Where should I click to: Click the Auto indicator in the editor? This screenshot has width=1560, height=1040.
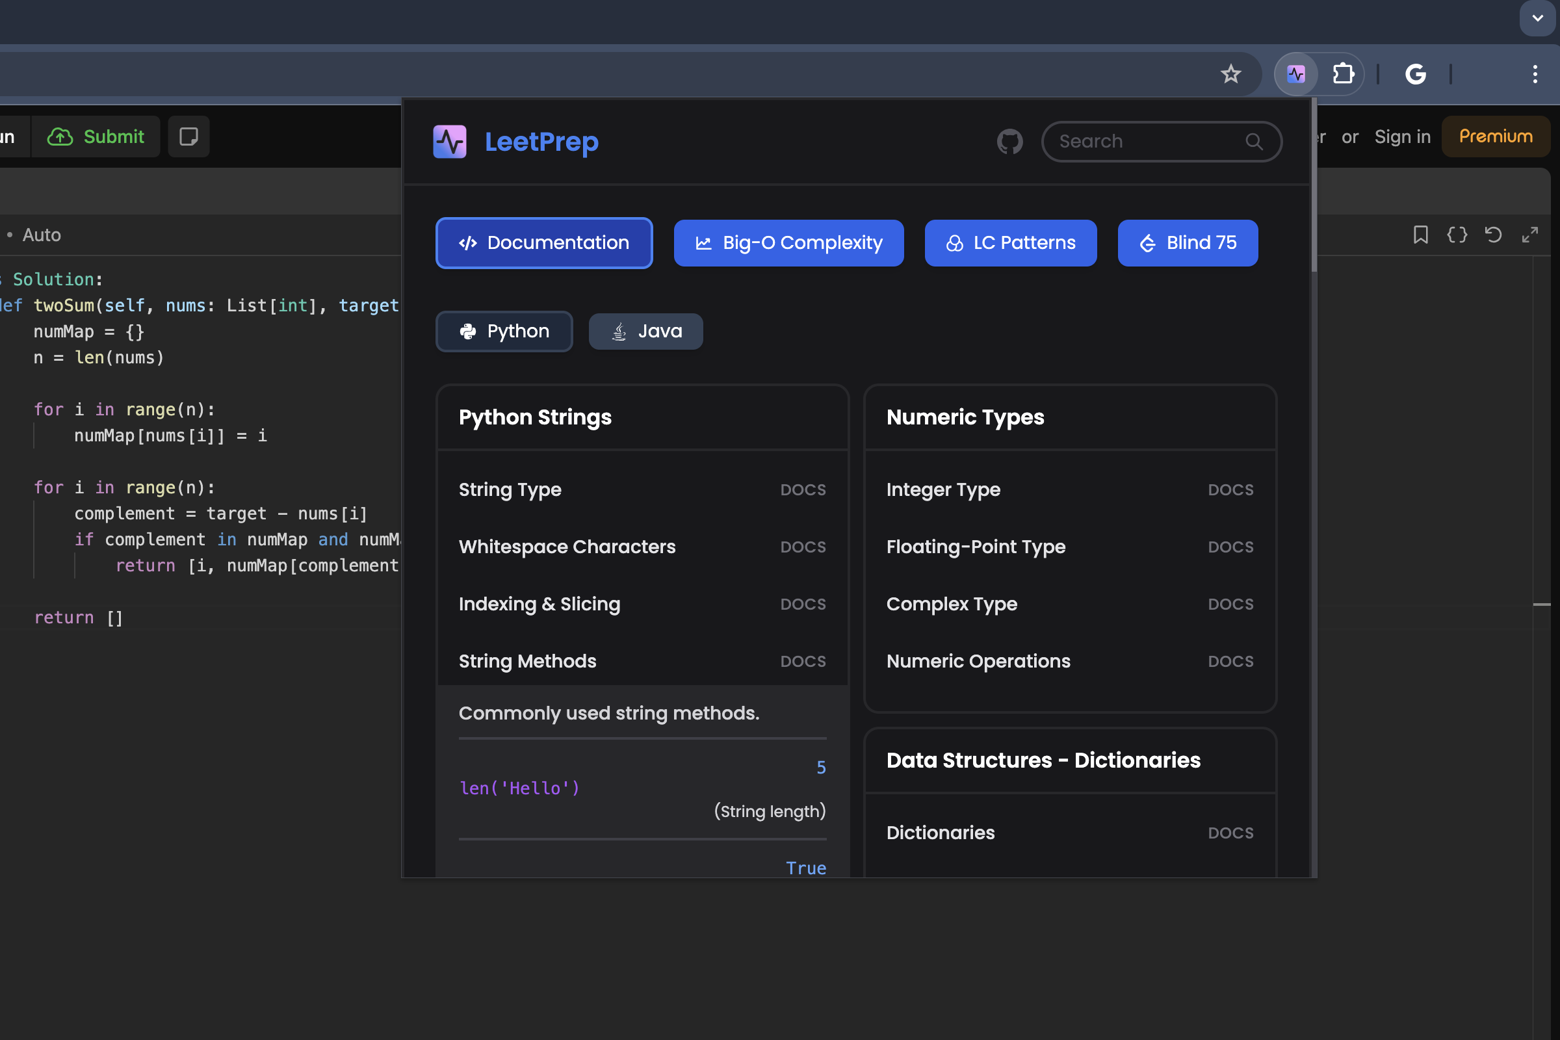[41, 235]
